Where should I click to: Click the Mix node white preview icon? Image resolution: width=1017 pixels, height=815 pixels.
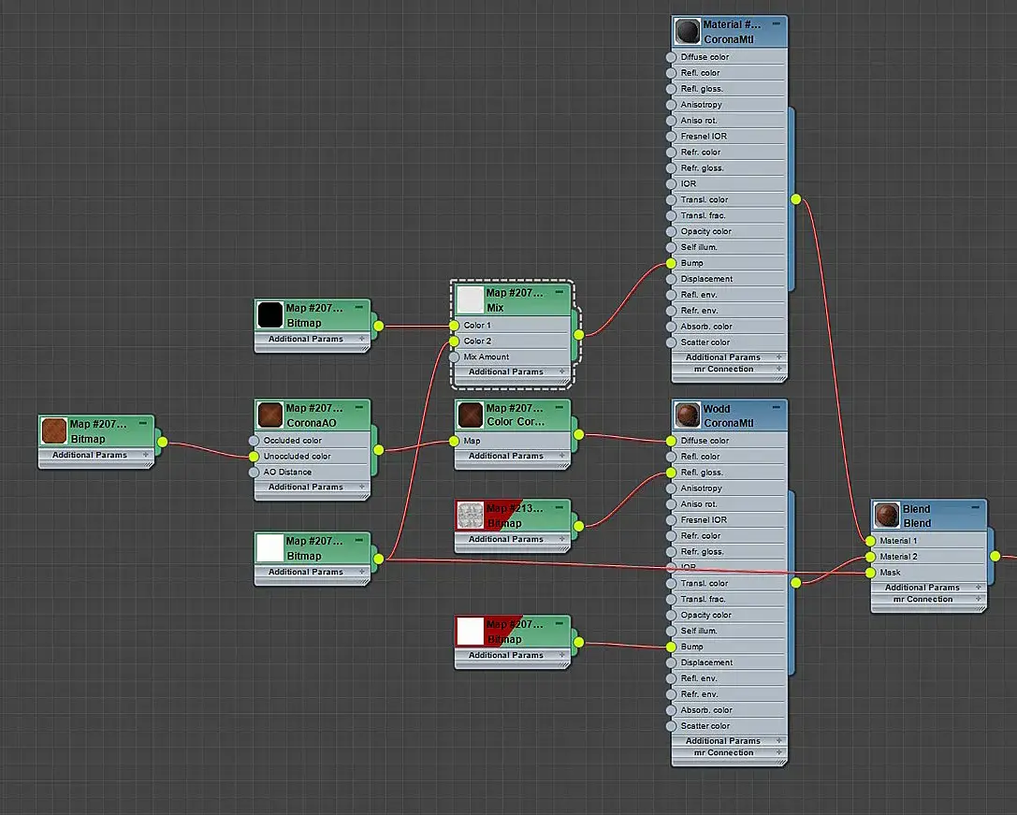(x=470, y=299)
